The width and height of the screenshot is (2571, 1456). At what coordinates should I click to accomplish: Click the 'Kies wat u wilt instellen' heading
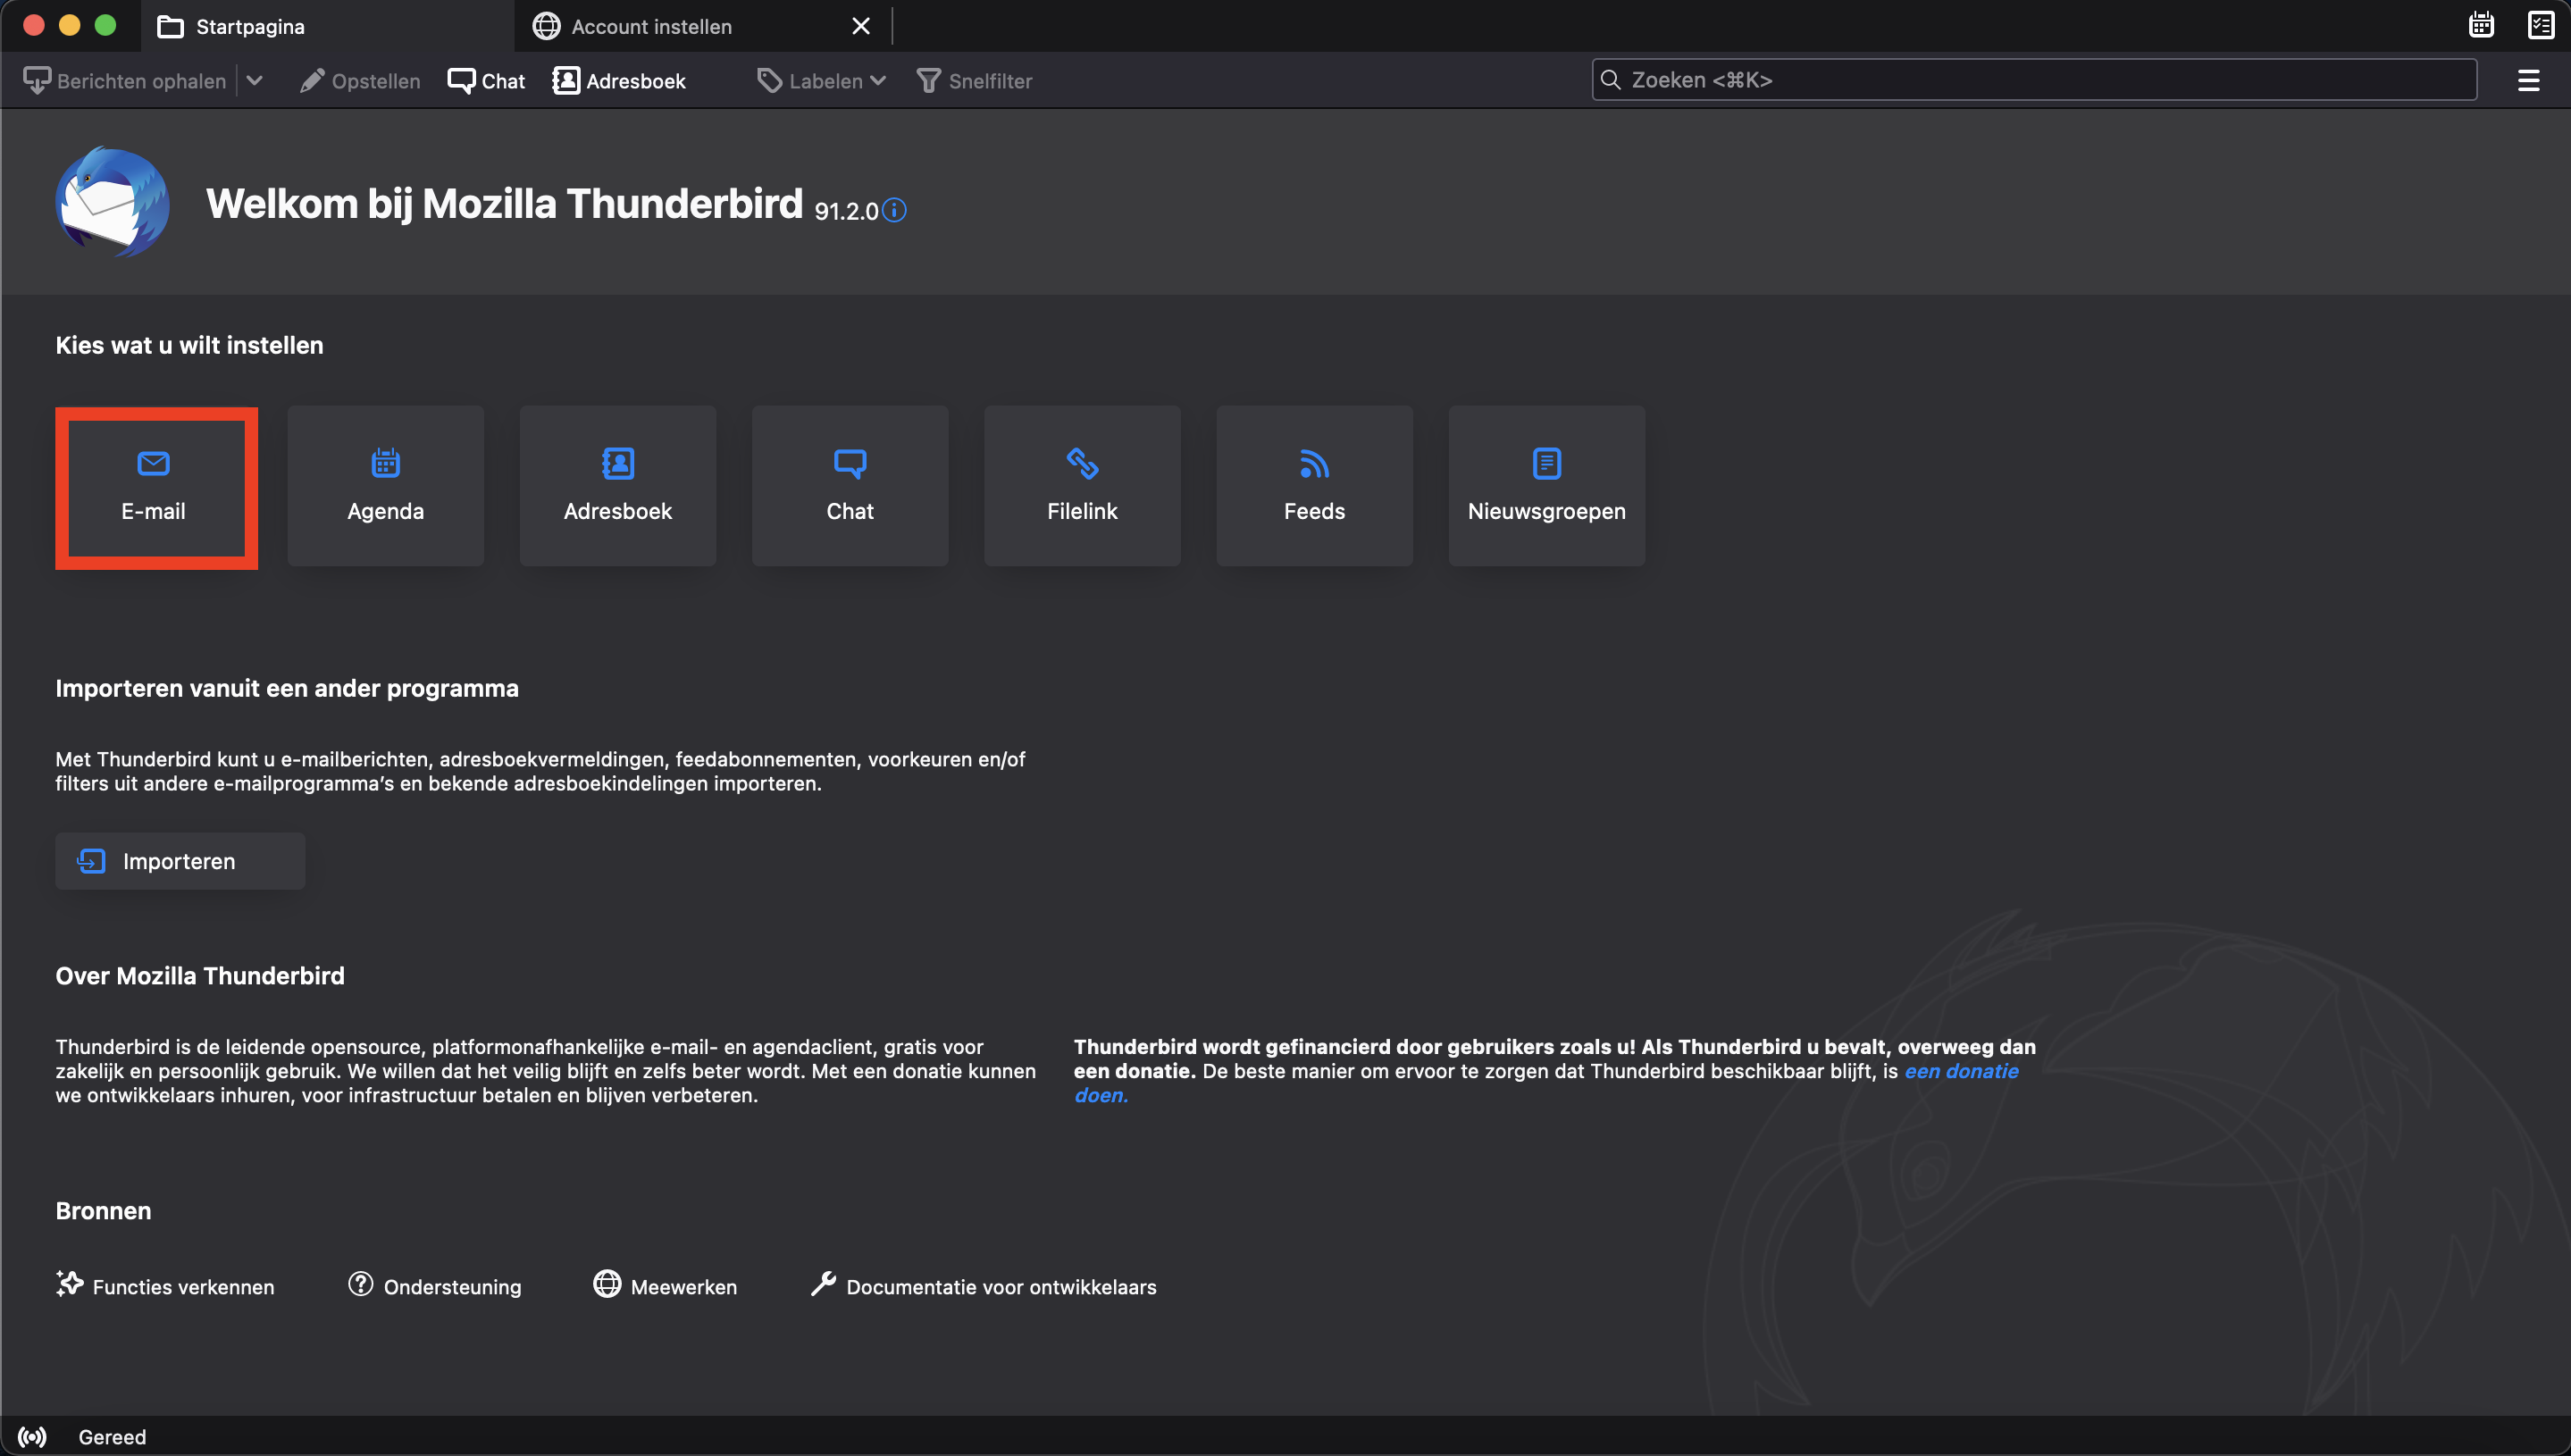coord(189,345)
